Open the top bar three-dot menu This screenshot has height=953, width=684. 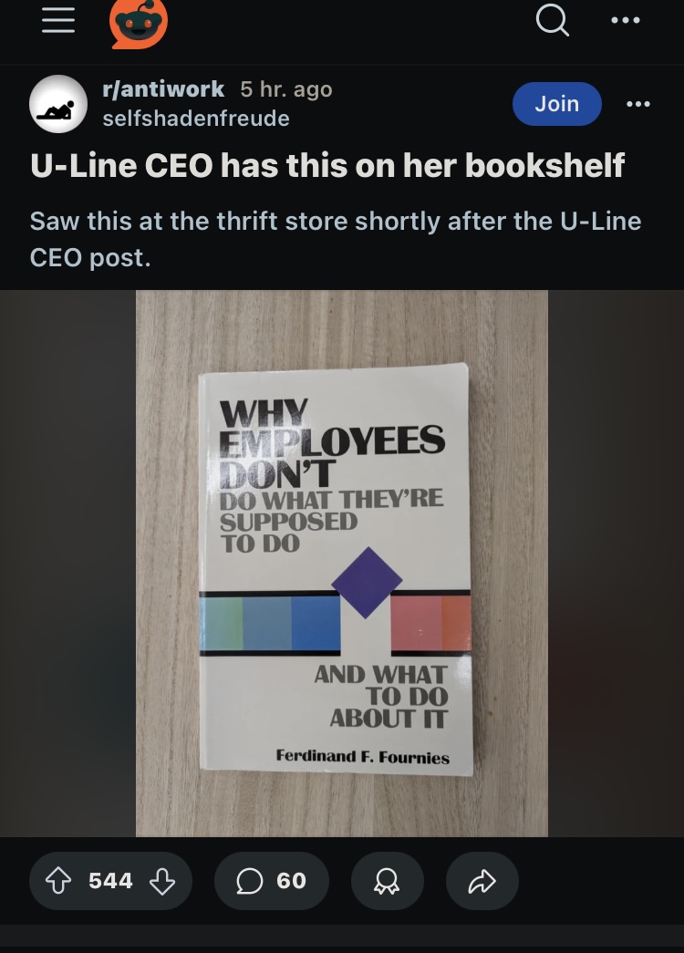(625, 21)
